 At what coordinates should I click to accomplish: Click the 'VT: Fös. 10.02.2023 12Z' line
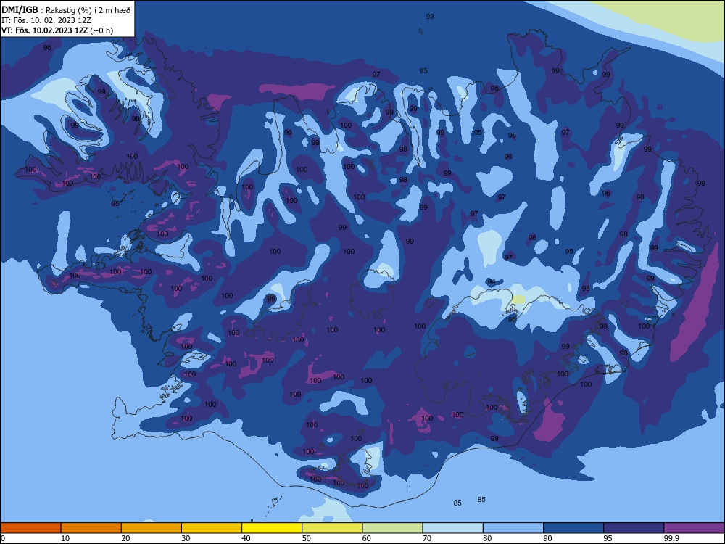point(44,30)
